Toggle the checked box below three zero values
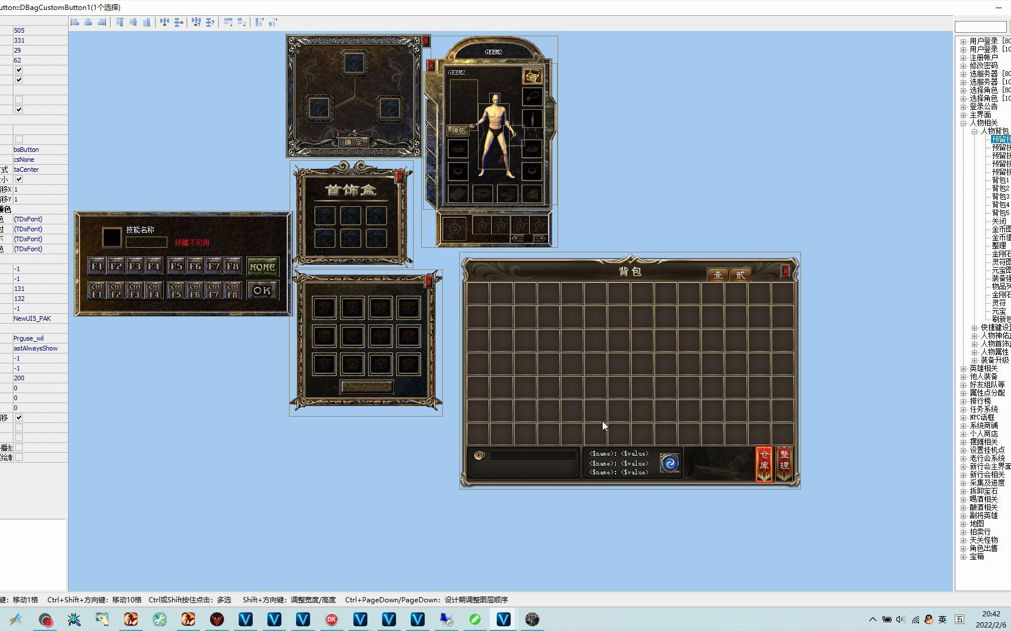Viewport: 1011px width, 631px height. pyautogui.click(x=19, y=417)
